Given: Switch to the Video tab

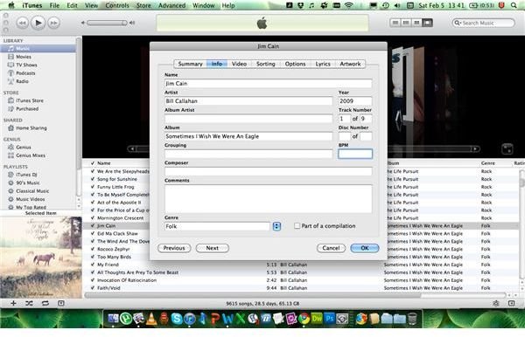Looking at the screenshot, I should click(239, 64).
